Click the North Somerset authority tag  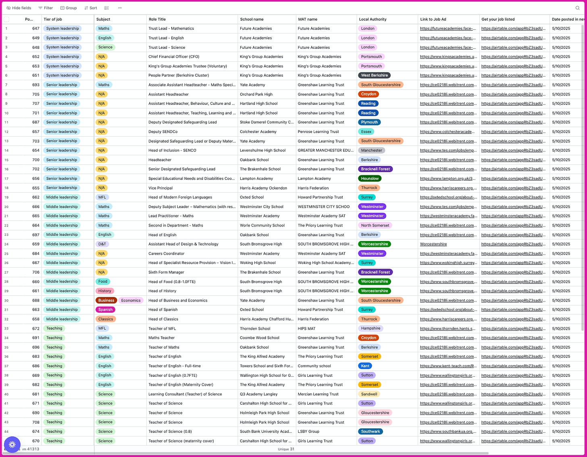tap(375, 225)
